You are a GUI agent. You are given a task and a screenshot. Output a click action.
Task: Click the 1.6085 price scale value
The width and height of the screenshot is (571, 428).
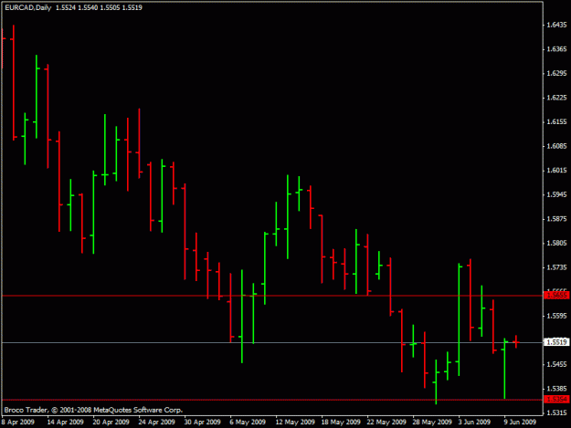coord(556,146)
